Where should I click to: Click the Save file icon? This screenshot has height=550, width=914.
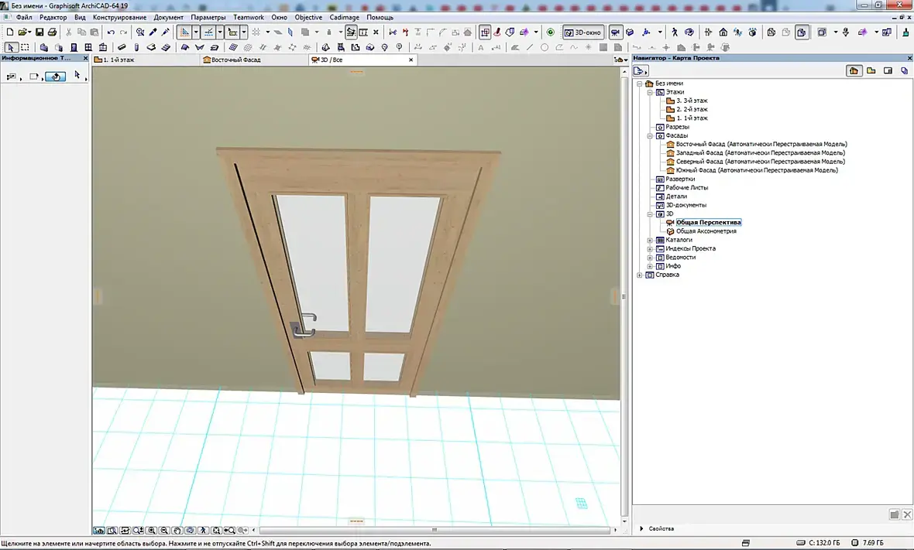click(39, 32)
